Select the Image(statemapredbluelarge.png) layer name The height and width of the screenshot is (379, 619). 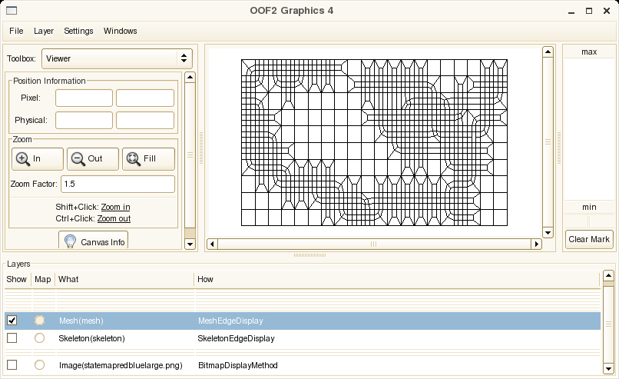[x=121, y=365]
